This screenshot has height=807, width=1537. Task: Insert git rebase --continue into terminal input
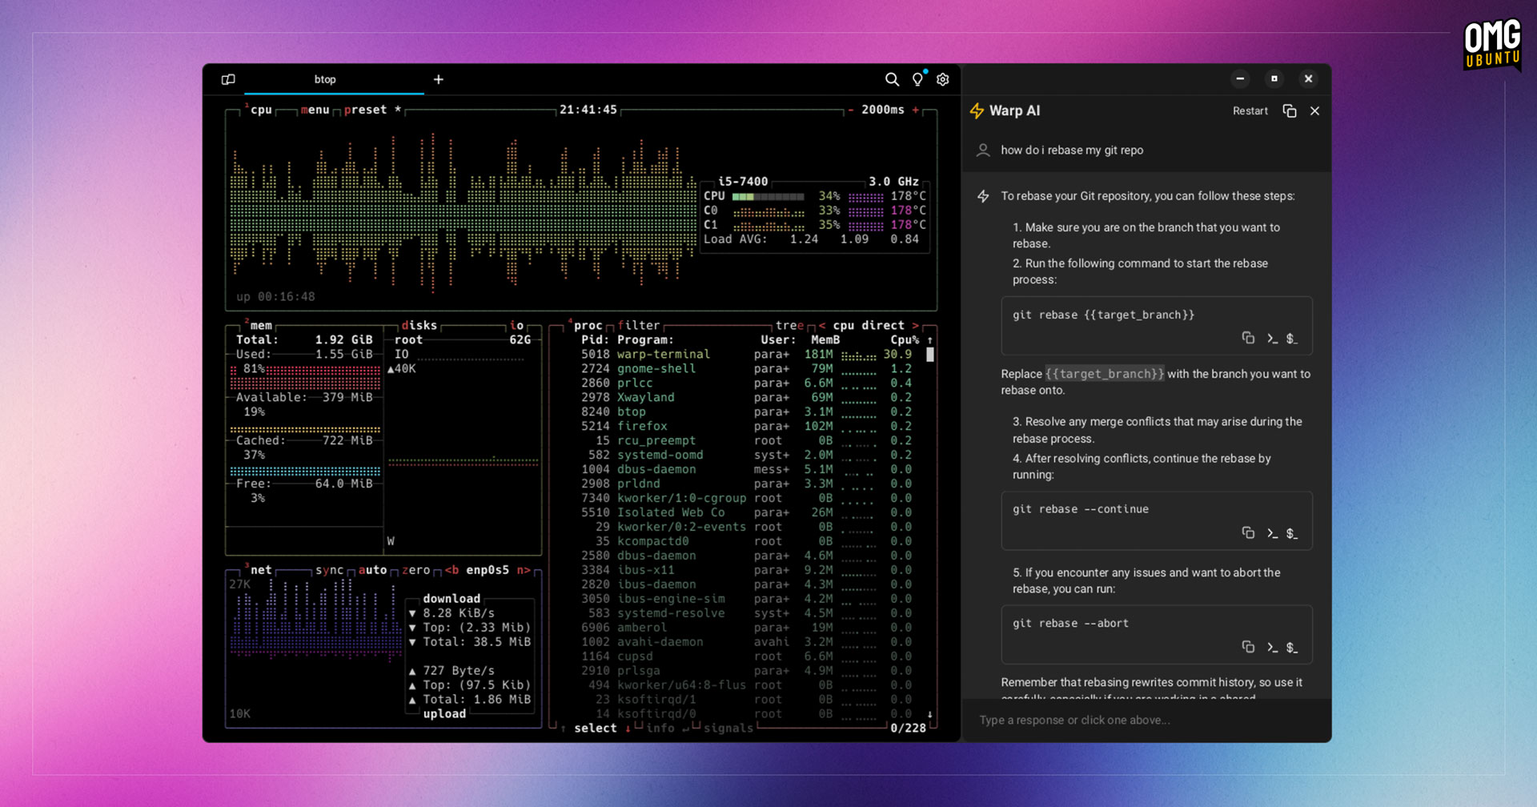pyautogui.click(x=1272, y=533)
